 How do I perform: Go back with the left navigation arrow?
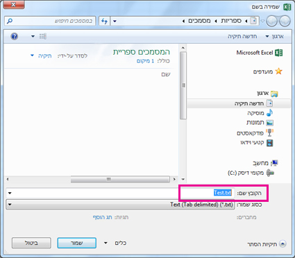click(271, 21)
